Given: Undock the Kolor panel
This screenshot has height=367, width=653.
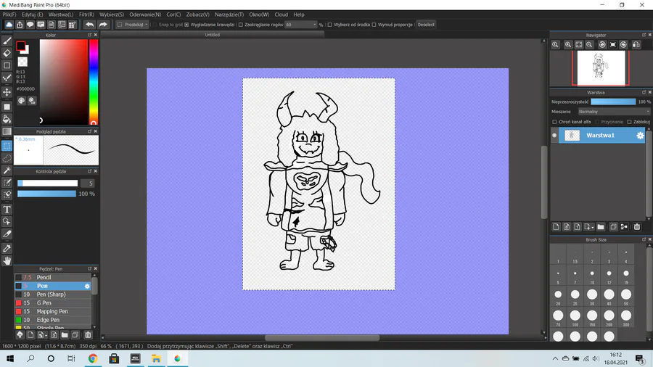Looking at the screenshot, I should pos(89,35).
